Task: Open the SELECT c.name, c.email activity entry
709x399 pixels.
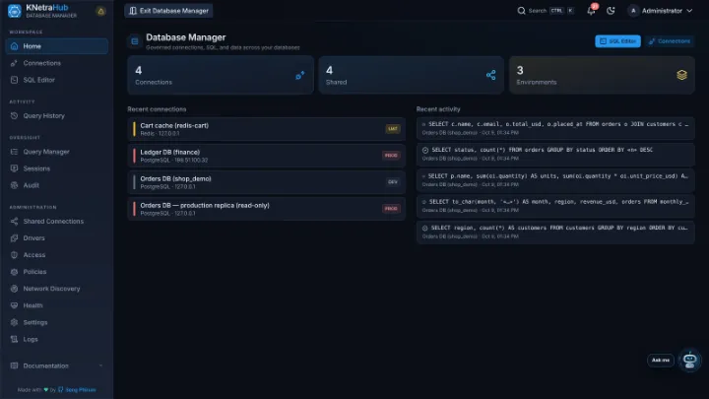Action: [555, 128]
